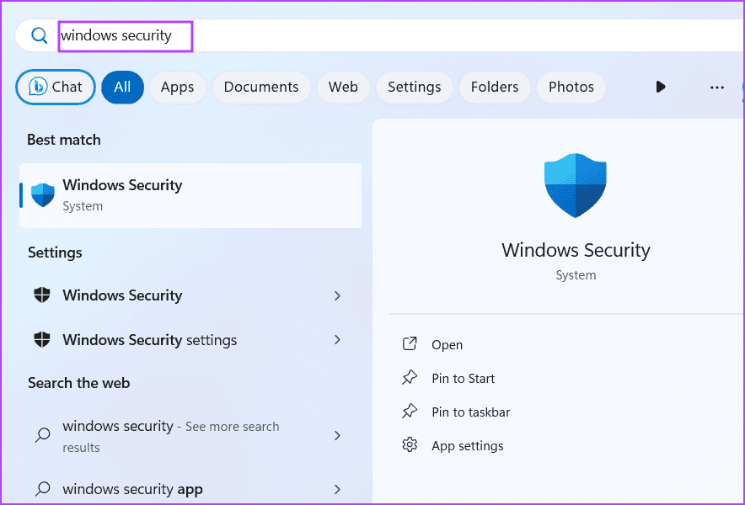Open the Chat button
Image resolution: width=745 pixels, height=505 pixels.
(56, 88)
